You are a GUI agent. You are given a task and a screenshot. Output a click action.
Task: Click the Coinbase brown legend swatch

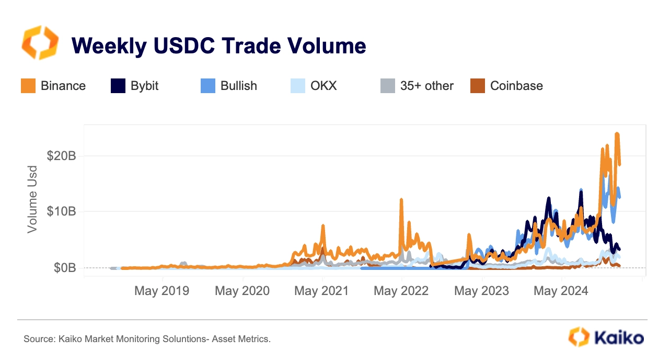478,86
